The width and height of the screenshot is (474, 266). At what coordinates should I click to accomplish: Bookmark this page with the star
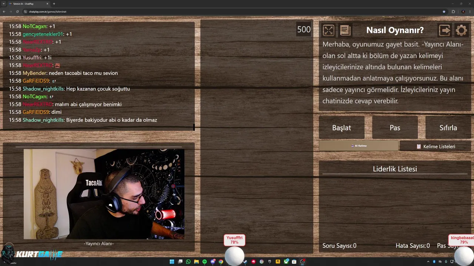(x=444, y=11)
